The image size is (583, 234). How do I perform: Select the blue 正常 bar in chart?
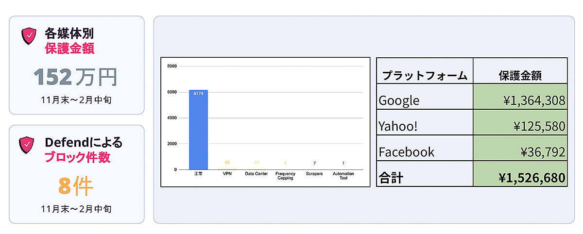[x=198, y=130]
